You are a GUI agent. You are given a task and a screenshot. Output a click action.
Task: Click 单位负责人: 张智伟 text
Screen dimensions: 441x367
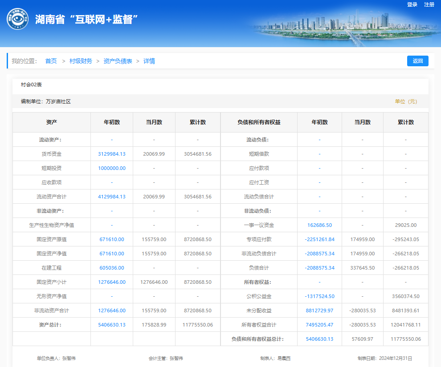[56, 358]
